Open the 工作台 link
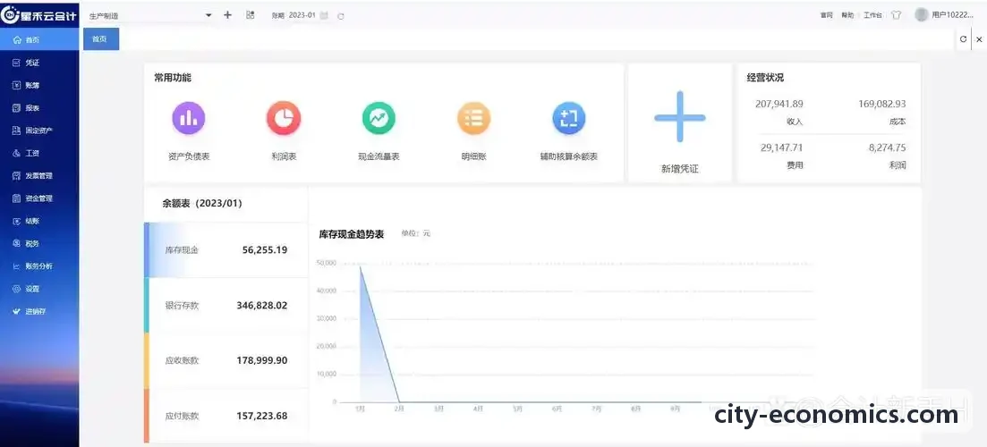Screen dimensions: 987x447 [872, 15]
